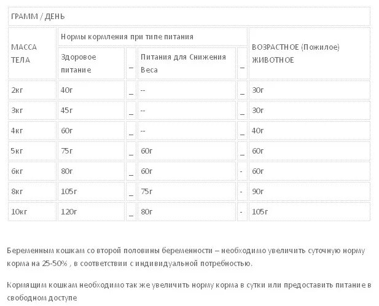This screenshot has width=379, height=306.
Task: Select 75г weight loss value for 8кг
Action: (187, 192)
